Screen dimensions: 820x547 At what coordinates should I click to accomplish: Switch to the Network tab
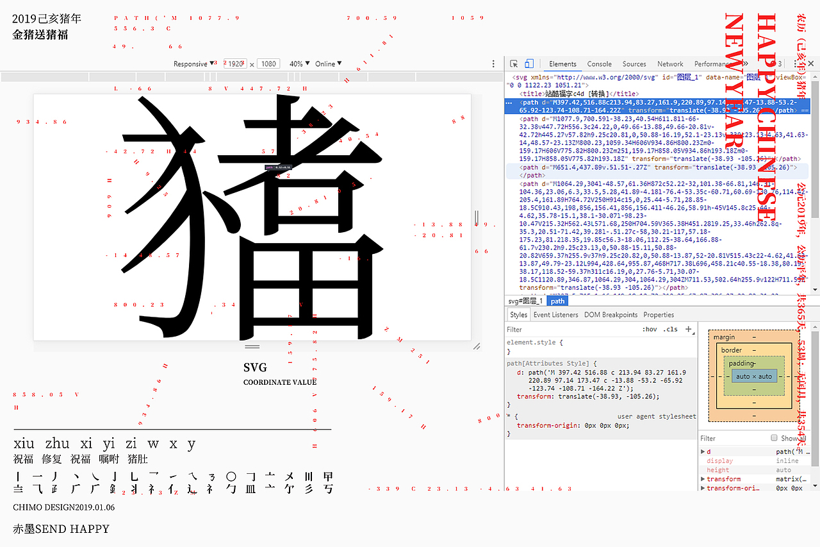click(670, 64)
